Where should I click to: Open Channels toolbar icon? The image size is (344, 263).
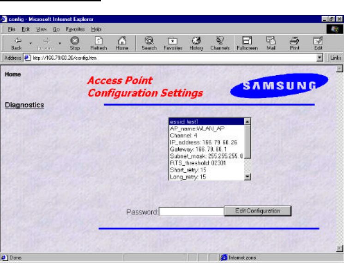[220, 41]
